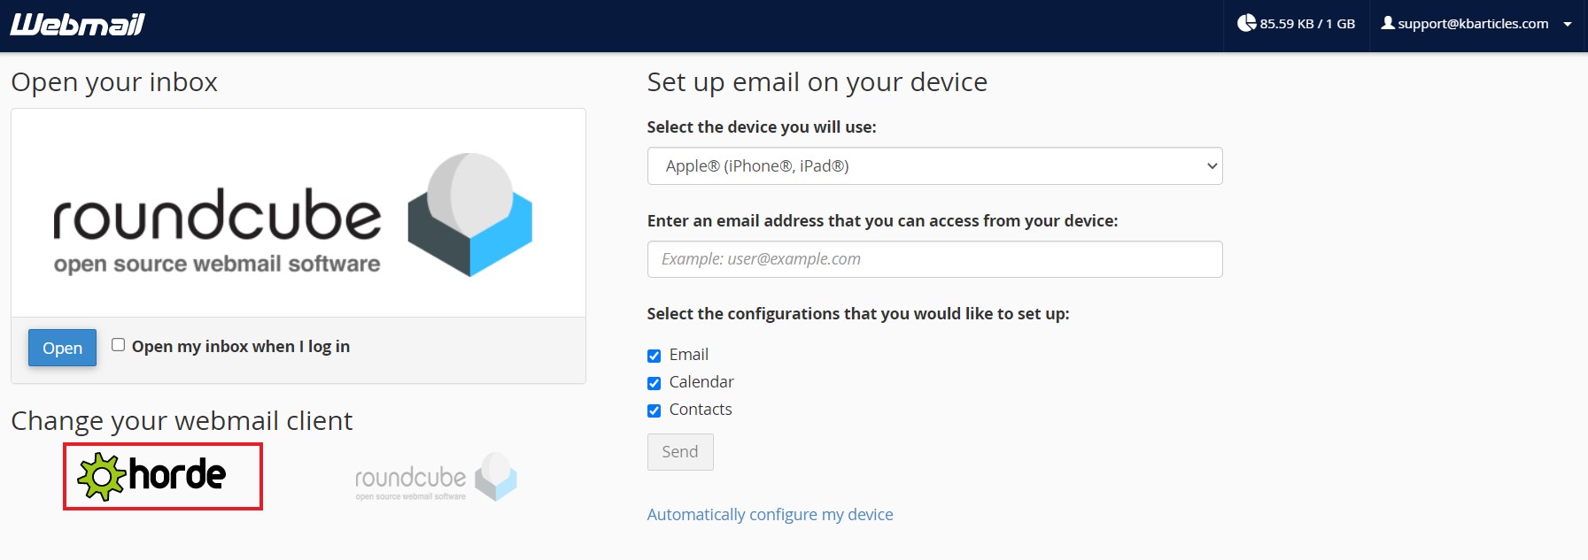The width and height of the screenshot is (1588, 560).
Task: Uncheck the Email configuration checkbox
Action: click(x=654, y=356)
